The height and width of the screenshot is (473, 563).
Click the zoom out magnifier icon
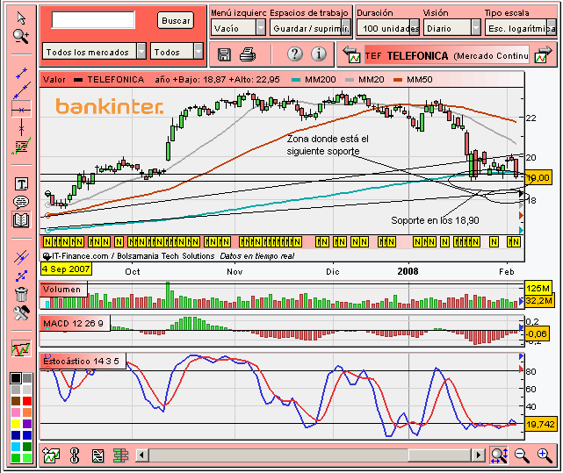(x=522, y=455)
